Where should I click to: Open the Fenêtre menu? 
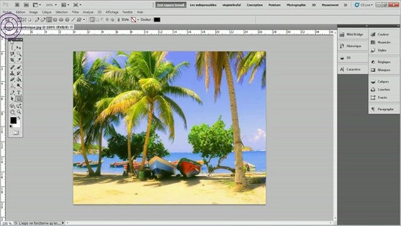click(x=127, y=12)
